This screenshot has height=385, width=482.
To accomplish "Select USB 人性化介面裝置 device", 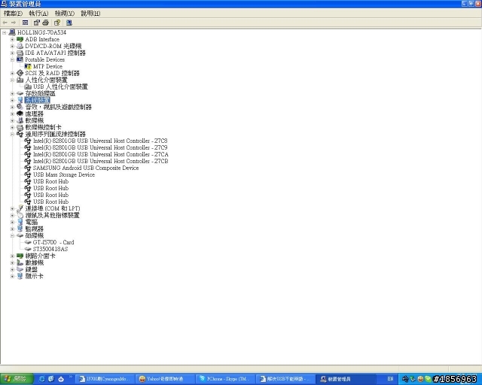I will [60, 87].
